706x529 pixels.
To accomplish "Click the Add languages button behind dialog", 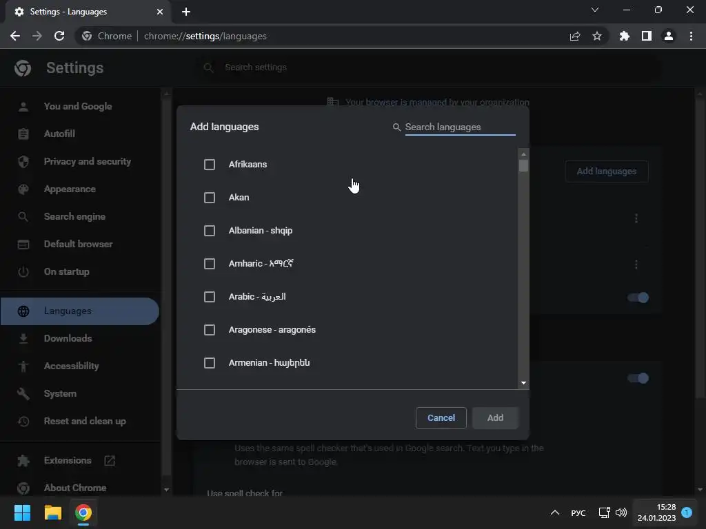I will (x=607, y=172).
